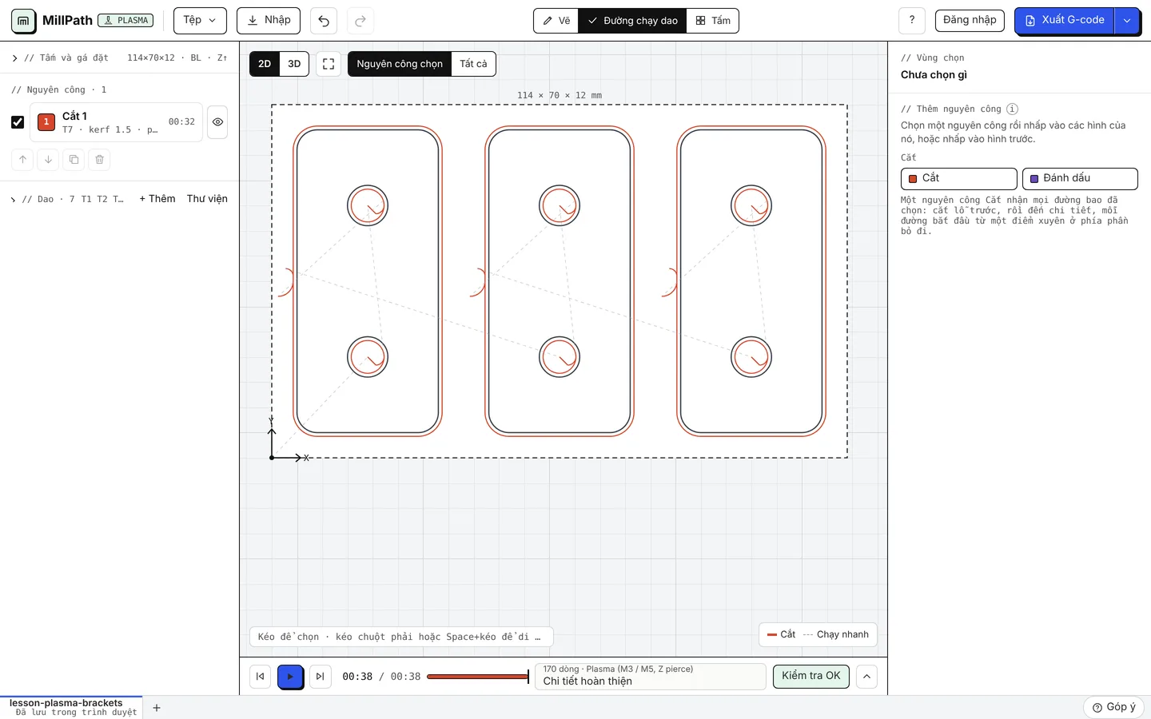Screen dimensions: 1151x719
Task: Switch to the Đường chạy dao tab
Action: point(632,21)
